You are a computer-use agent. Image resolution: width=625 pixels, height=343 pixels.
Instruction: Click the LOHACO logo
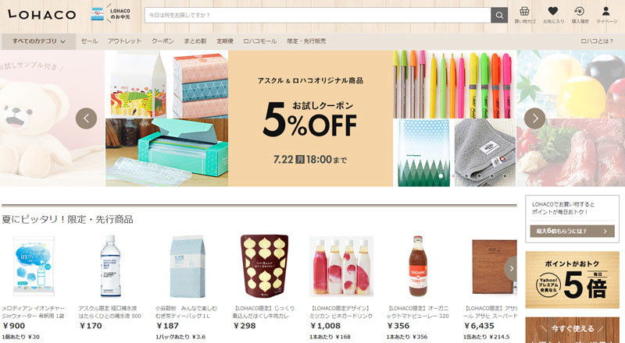[42, 15]
